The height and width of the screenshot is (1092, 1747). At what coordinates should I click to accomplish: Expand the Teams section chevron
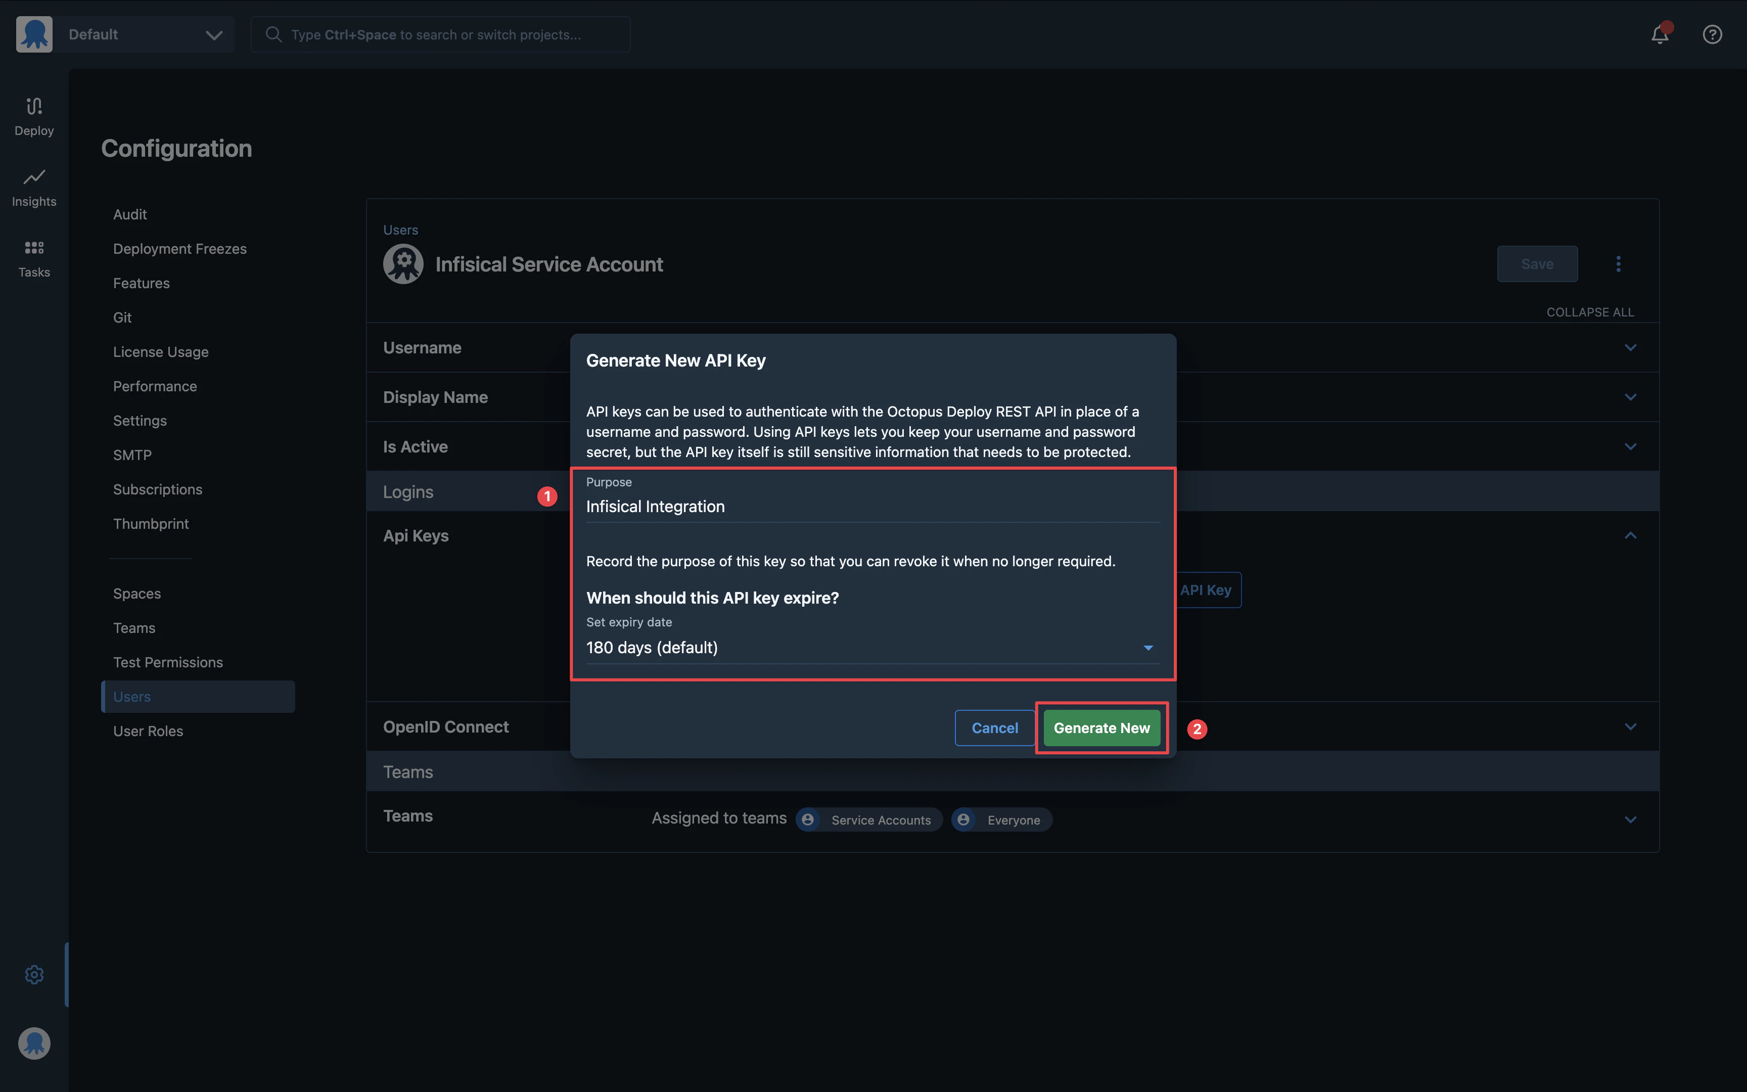click(1630, 819)
